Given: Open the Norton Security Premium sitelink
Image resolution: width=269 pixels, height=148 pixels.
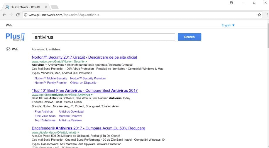Looking at the screenshot, I should click(88, 78).
